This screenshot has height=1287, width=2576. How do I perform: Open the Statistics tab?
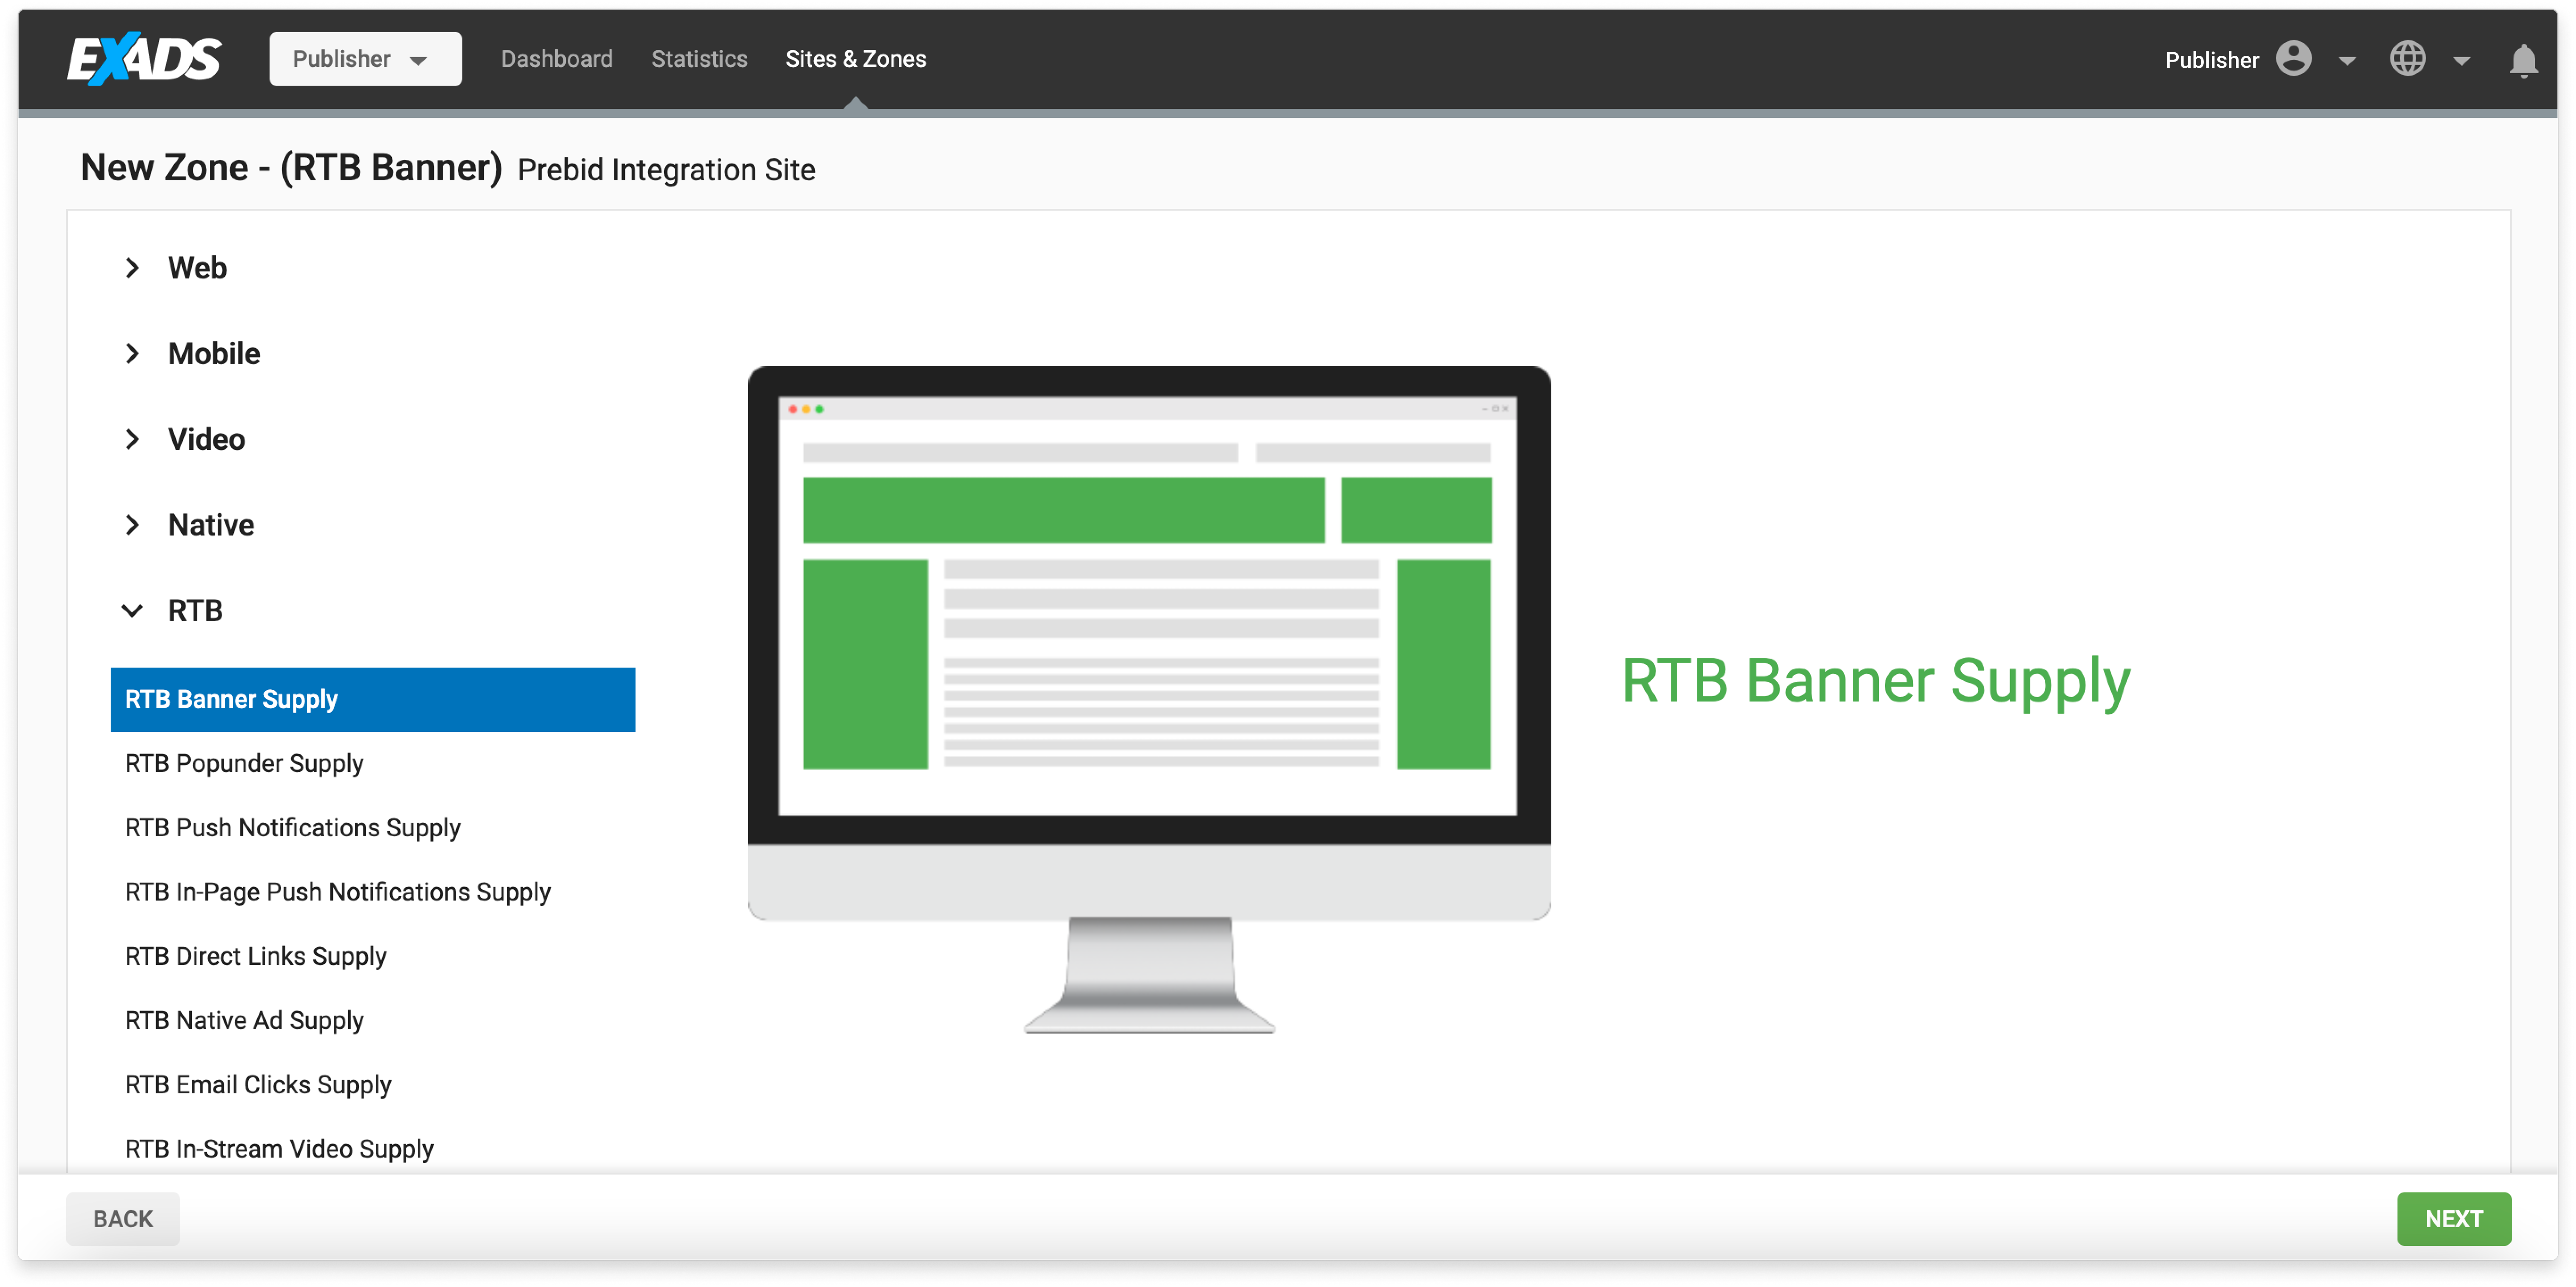tap(699, 59)
